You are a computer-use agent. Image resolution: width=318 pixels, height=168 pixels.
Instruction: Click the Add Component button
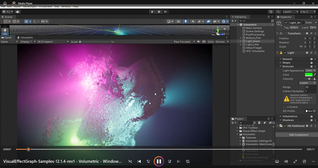click(299, 135)
